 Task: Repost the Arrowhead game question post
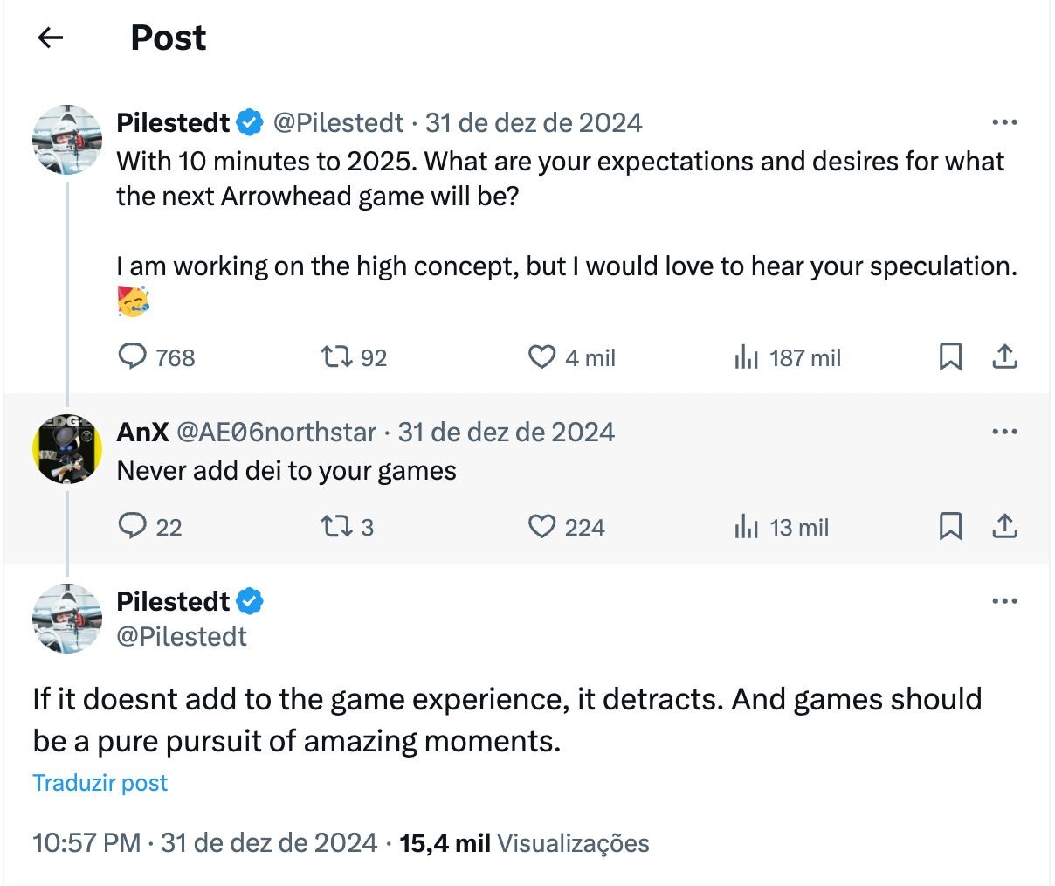(332, 356)
